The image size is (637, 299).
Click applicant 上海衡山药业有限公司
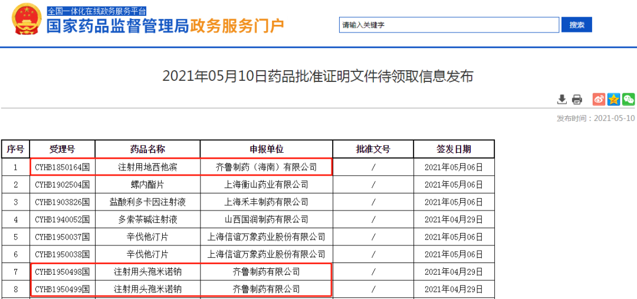[x=266, y=185]
